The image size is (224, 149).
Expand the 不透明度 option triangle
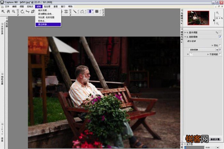208,54
